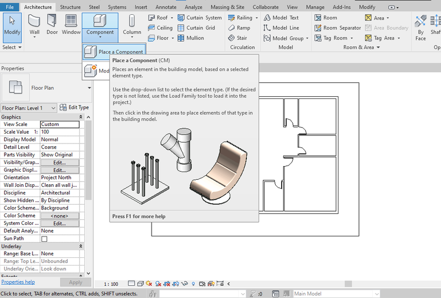The width and height of the screenshot is (441, 298).
Task: Select the Model Line tool
Action: click(281, 28)
